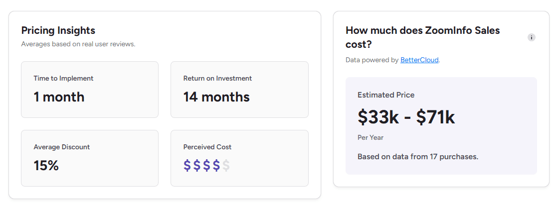Click the Estimated Price label
This screenshot has width=558, height=203.
(x=386, y=95)
